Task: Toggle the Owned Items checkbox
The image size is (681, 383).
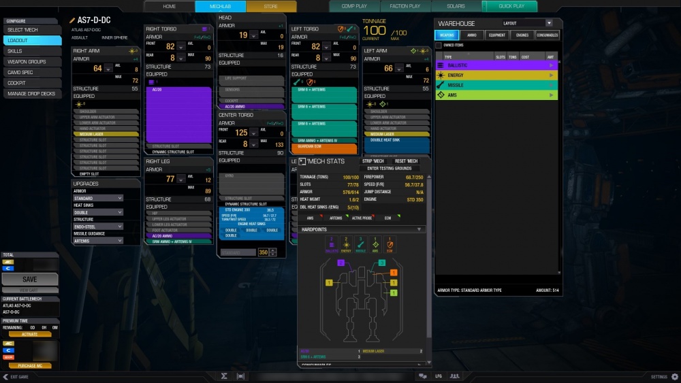Action: tap(439, 45)
